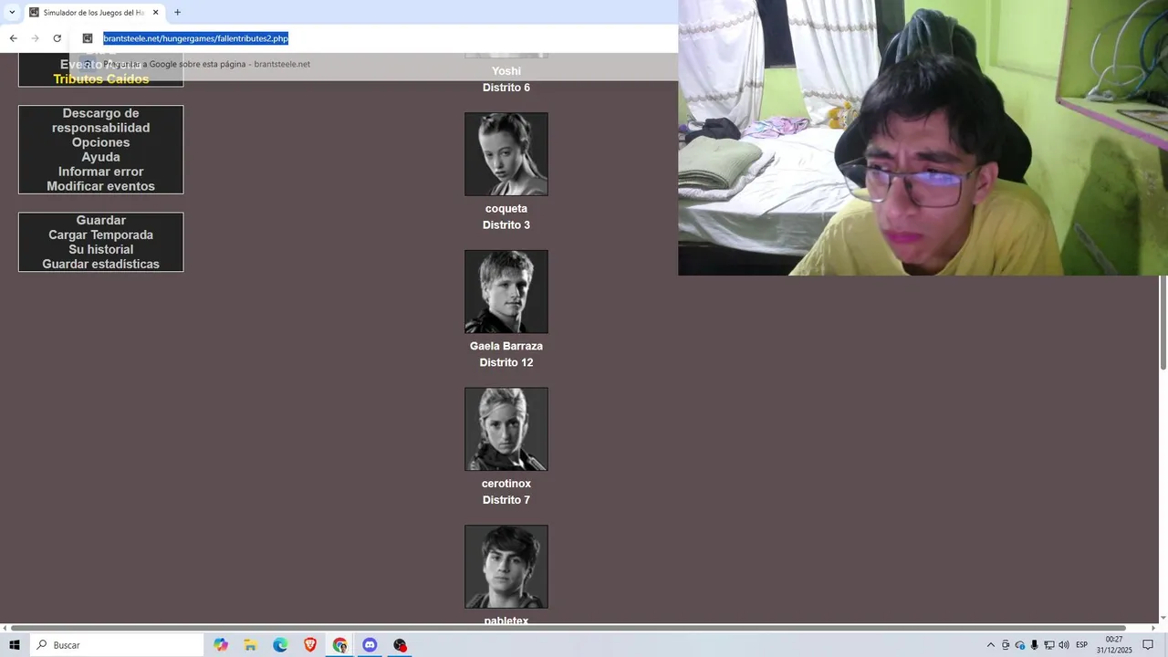The image size is (1168, 657).
Task: Open the clock and date flyout
Action: 1114,645
